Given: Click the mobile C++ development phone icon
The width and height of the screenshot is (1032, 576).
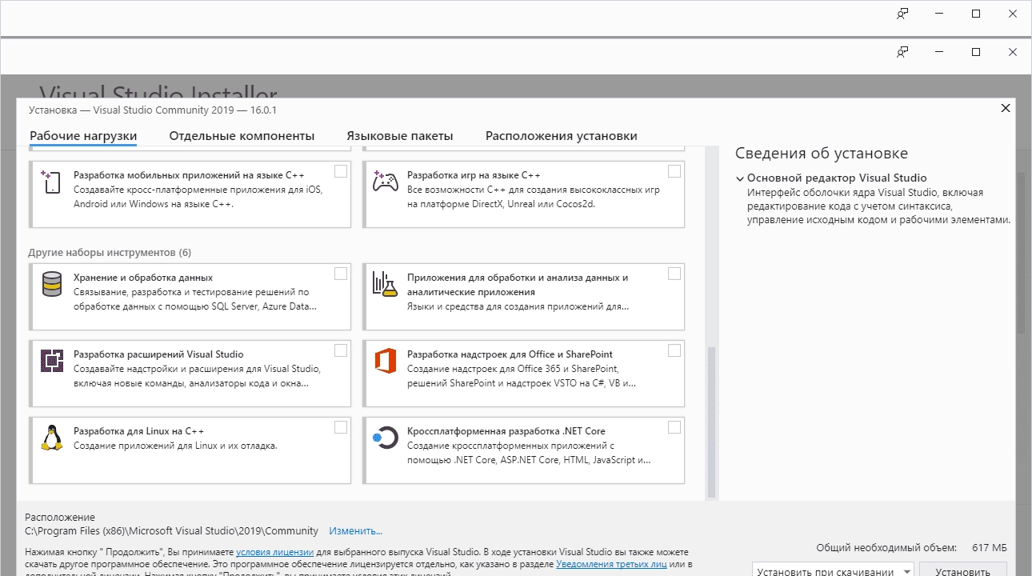Looking at the screenshot, I should tap(52, 182).
